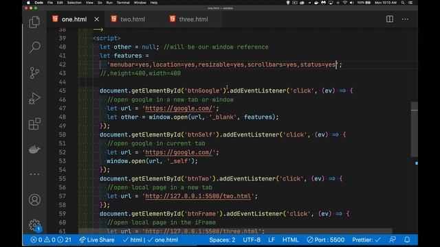The image size is (440, 247).
Task: Split the editor to the right
Action: 390,19
